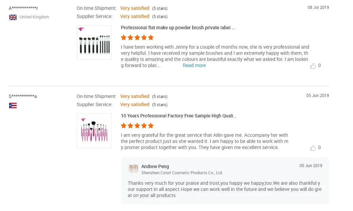The height and width of the screenshot is (211, 353).
Task: Click reviewer name A************r
Action: 23,8
